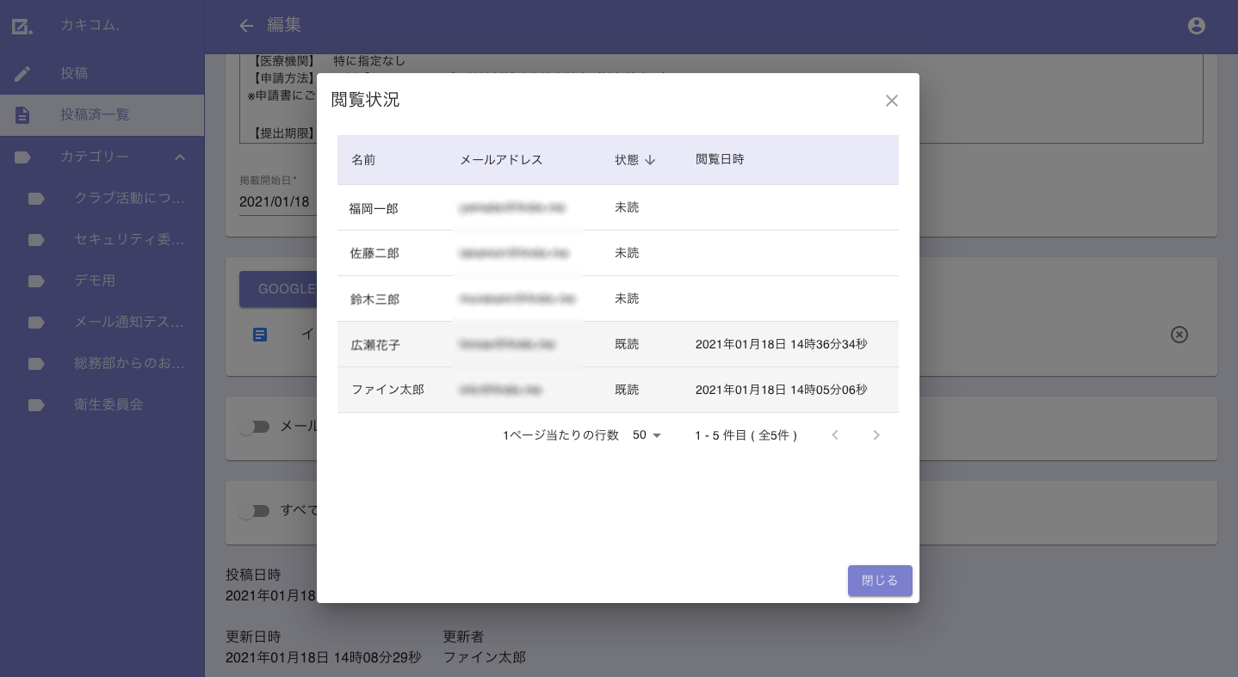This screenshot has height=677, width=1238.
Task: Click the 1 - 5 件目 pagination text
Action: pyautogui.click(x=746, y=435)
